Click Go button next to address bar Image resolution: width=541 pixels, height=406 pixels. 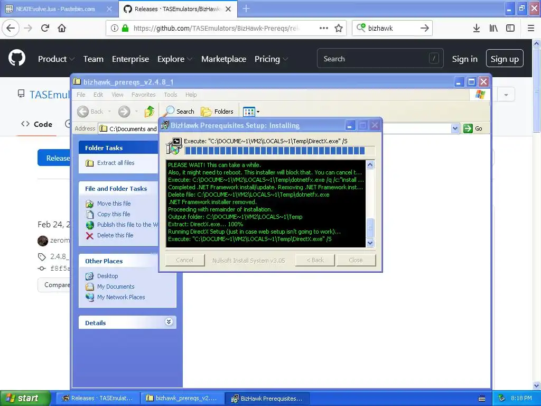point(473,128)
